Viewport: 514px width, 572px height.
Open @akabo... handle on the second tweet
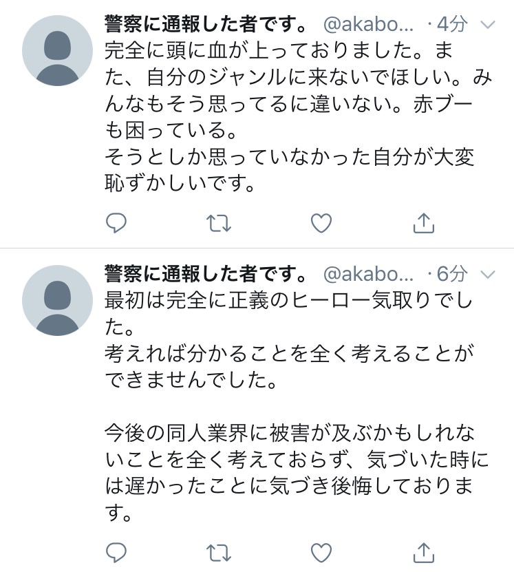click(x=369, y=274)
